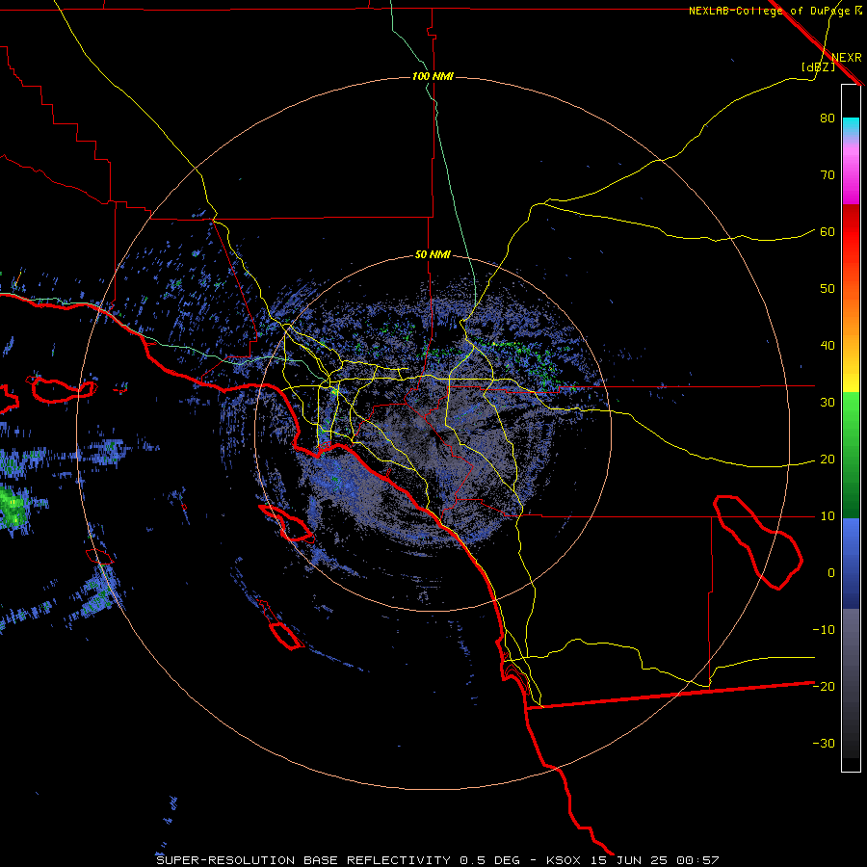The height and width of the screenshot is (867, 867).
Task: Click the 10 value on the dBZ scale
Action: 828,516
